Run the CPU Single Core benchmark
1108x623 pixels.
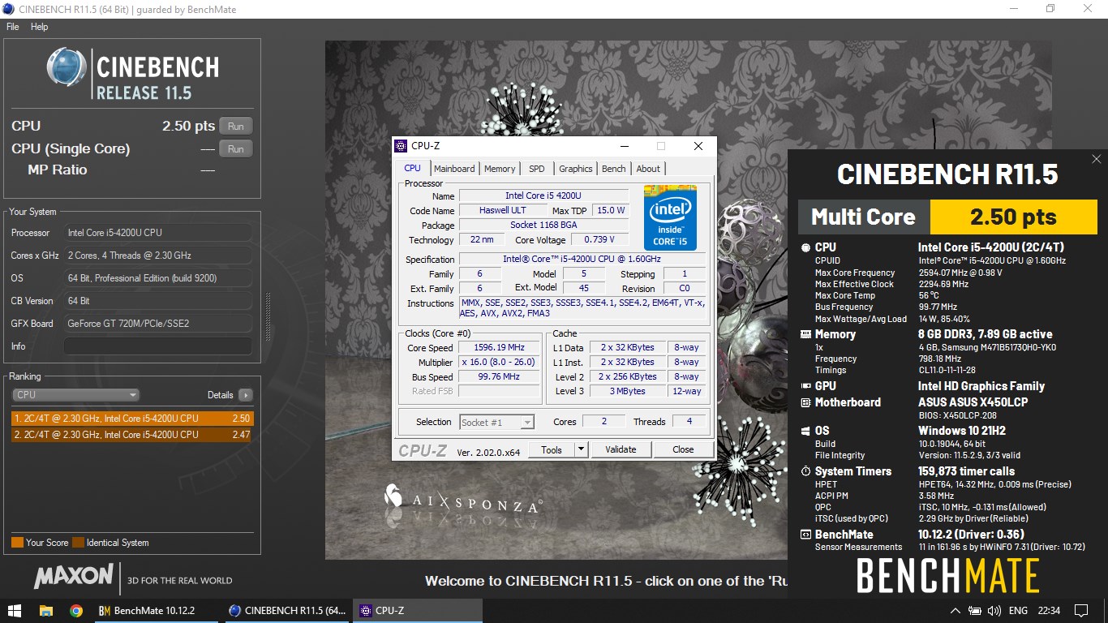coord(236,149)
